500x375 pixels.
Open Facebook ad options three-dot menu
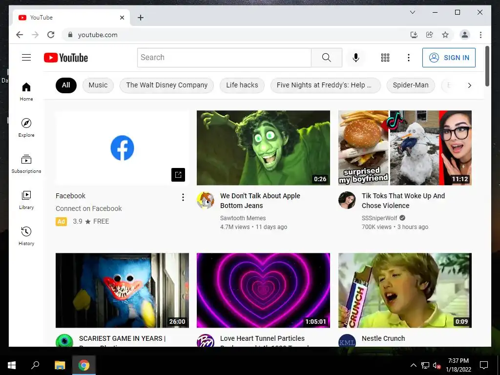tap(183, 197)
